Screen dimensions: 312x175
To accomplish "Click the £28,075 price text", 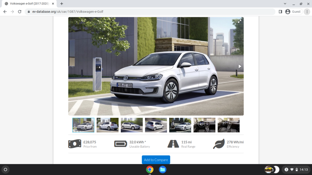I will click(90, 142).
